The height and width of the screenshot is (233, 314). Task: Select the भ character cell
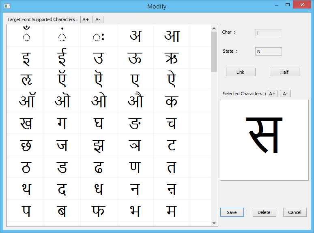[x=135, y=210]
